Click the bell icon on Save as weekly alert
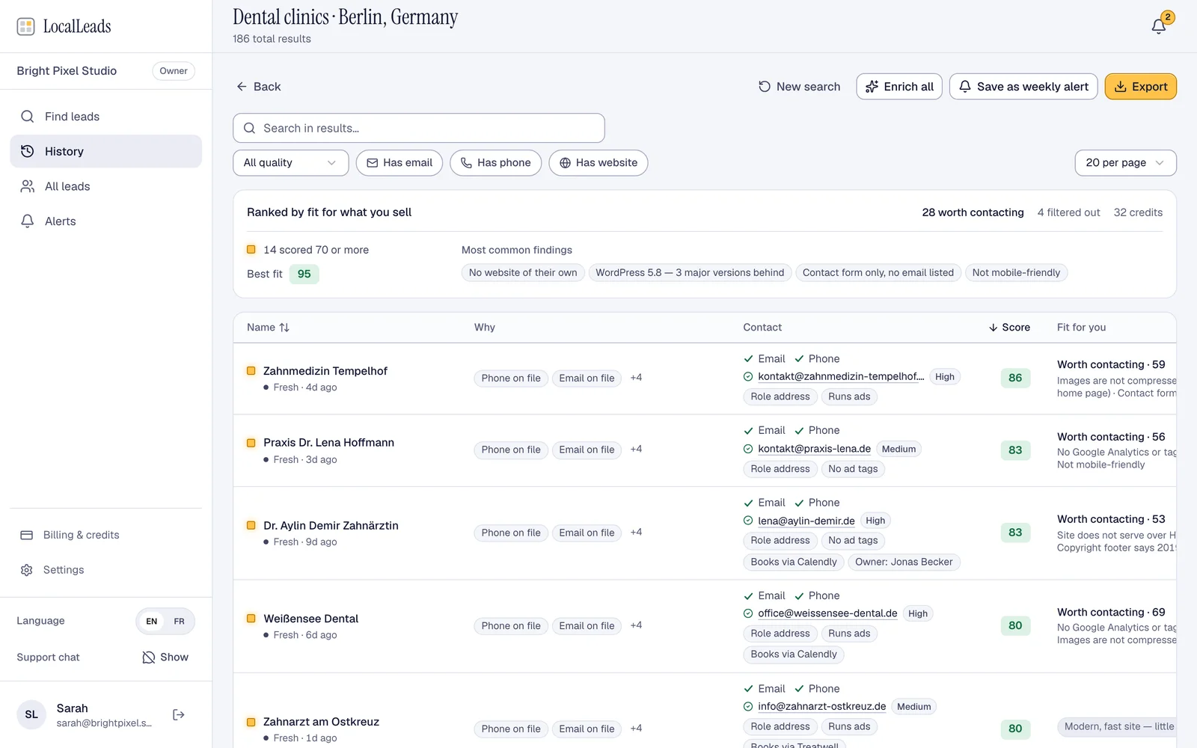 [966, 87]
